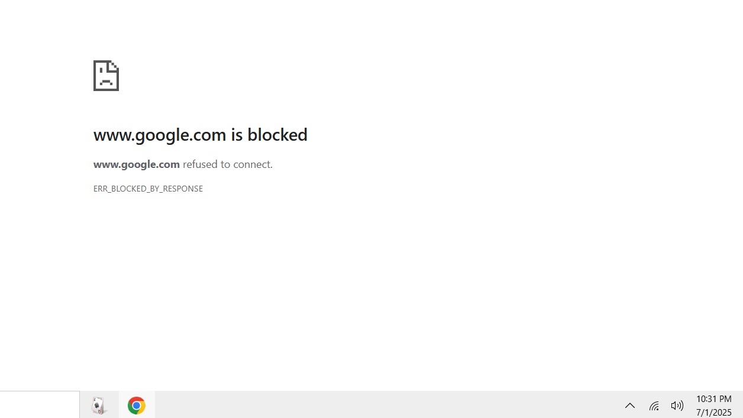Click the refused to connect message
Image resolution: width=743 pixels, height=418 pixels.
click(x=227, y=164)
